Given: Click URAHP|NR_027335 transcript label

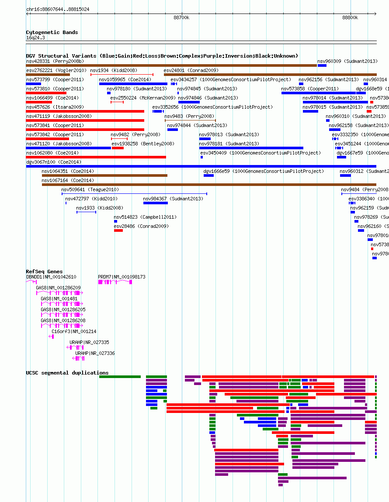Looking at the screenshot, I should pyautogui.click(x=90, y=342).
